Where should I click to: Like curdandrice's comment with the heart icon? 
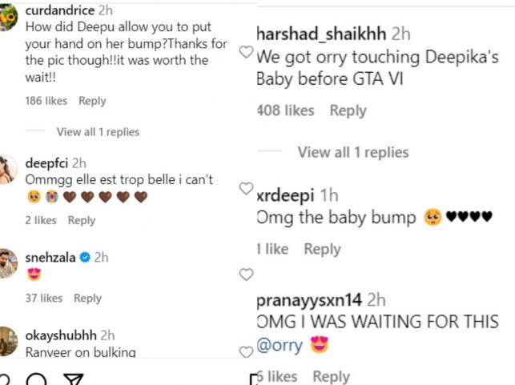pyautogui.click(x=247, y=51)
